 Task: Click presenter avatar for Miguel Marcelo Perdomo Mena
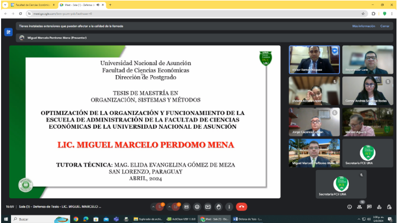(x=22, y=38)
